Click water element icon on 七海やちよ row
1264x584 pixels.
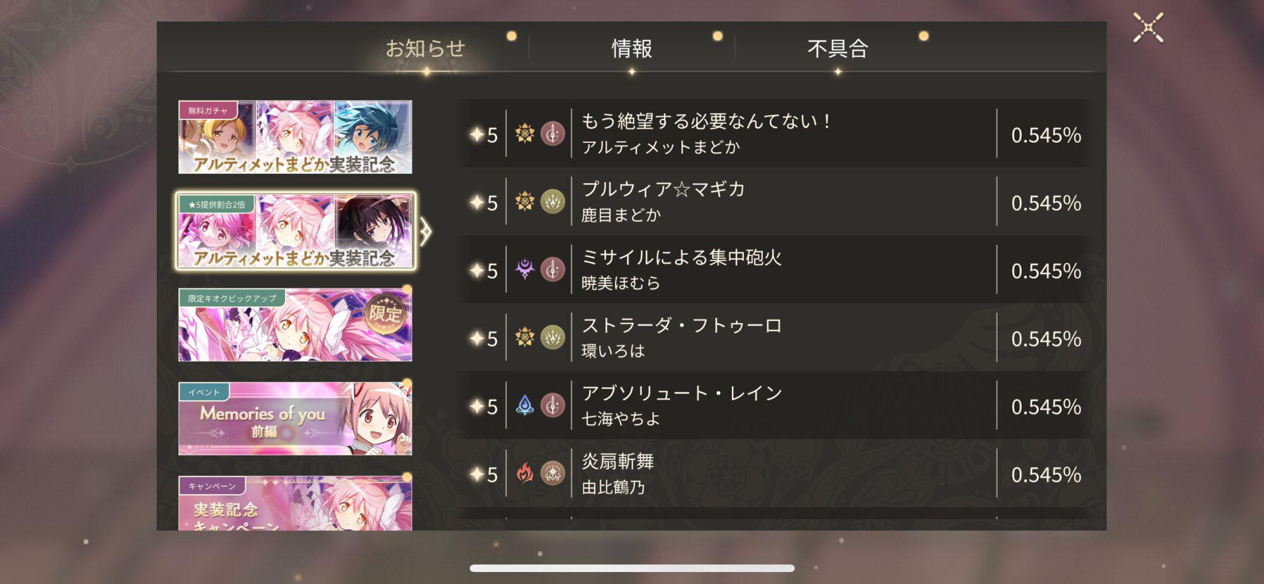525,405
